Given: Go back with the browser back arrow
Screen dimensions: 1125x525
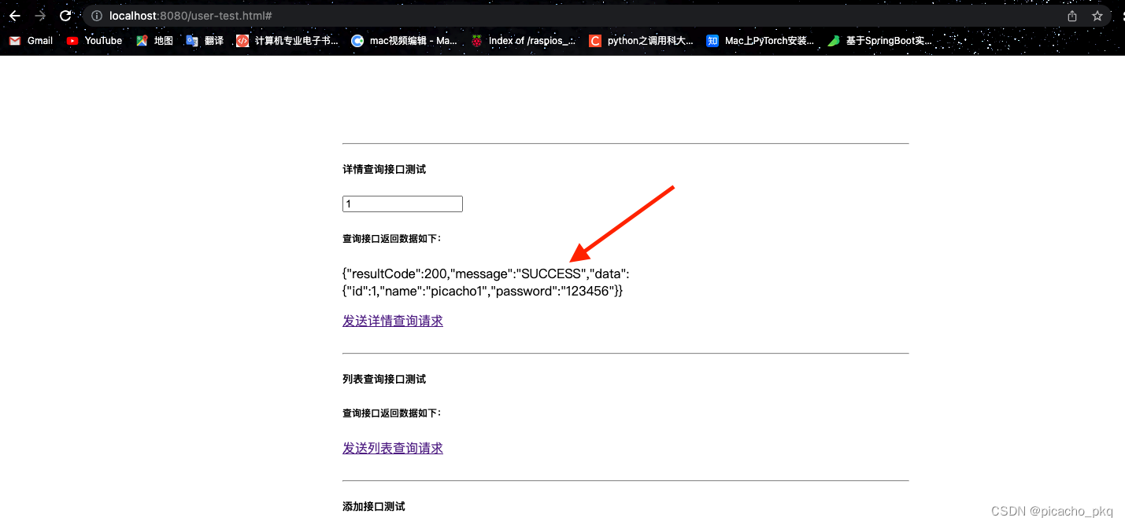Looking at the screenshot, I should point(15,16).
